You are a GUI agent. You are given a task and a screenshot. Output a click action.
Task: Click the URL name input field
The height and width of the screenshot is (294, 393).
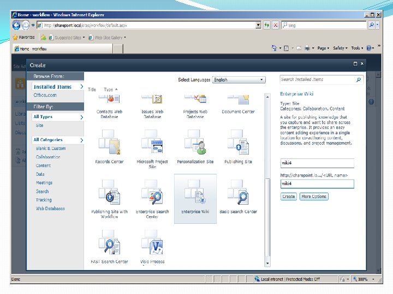[x=317, y=184]
